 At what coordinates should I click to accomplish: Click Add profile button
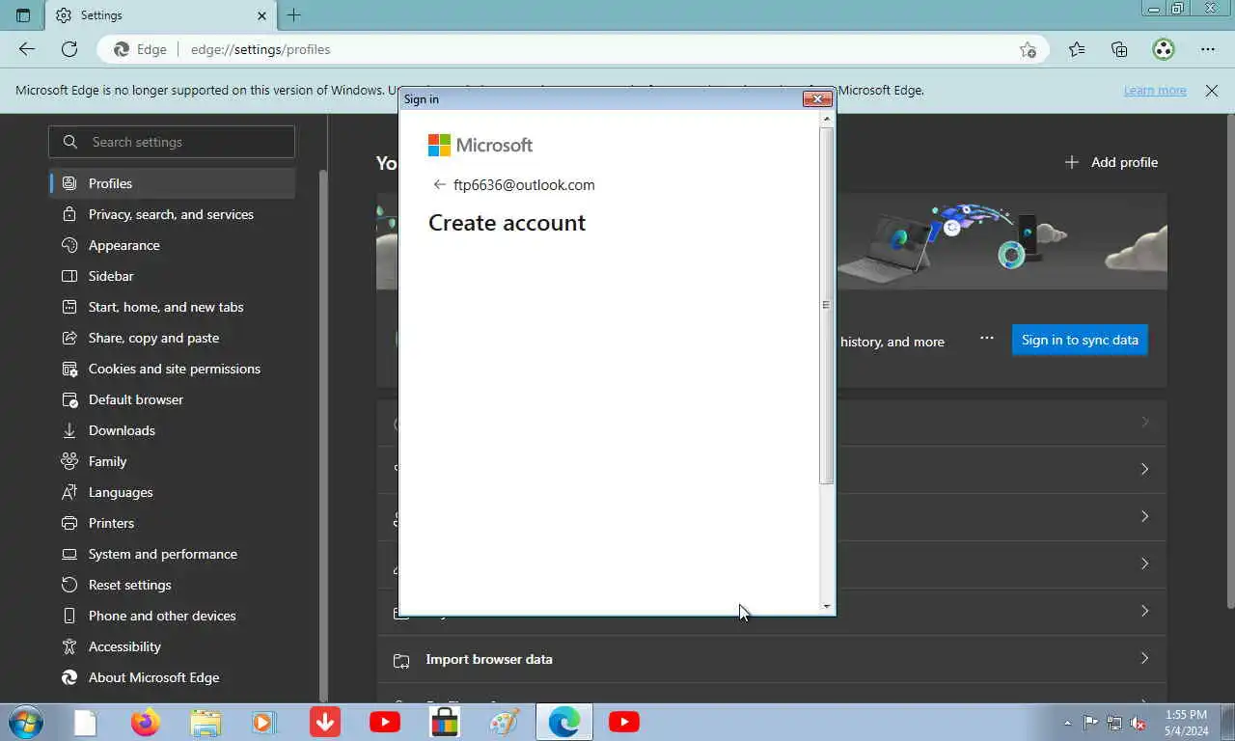[1111, 162]
